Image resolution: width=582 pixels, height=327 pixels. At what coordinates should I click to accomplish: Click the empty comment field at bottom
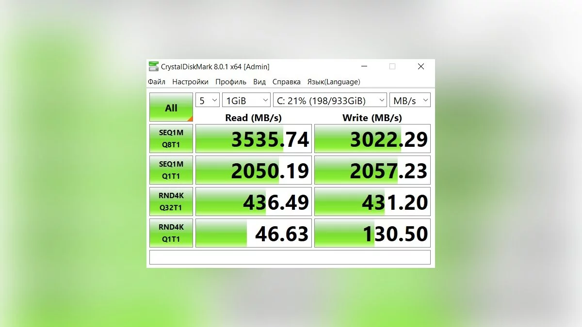point(290,257)
